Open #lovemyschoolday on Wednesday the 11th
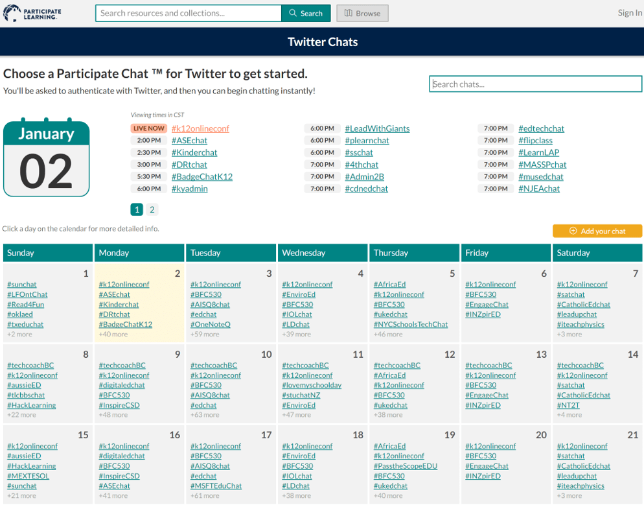The width and height of the screenshot is (644, 505). (x=312, y=386)
